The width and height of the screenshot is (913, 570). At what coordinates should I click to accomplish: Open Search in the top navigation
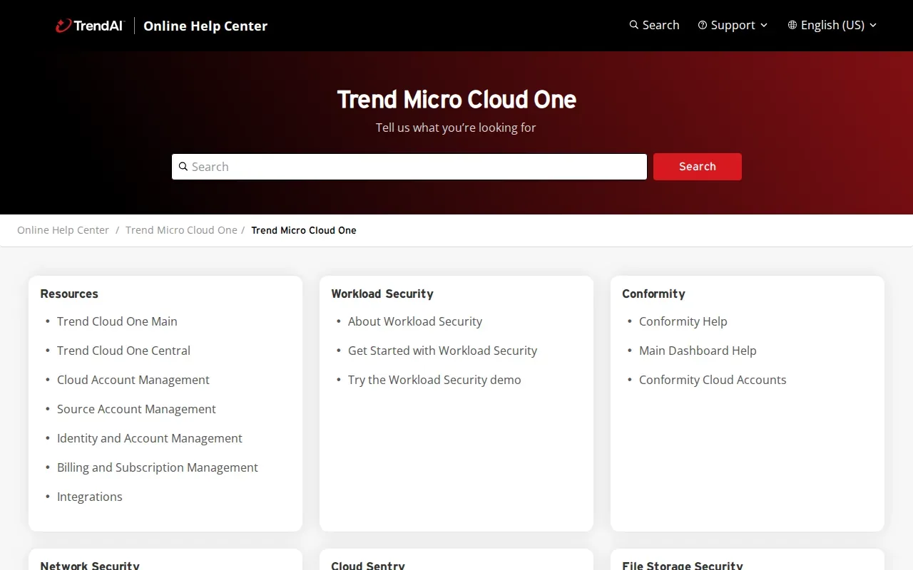point(654,25)
